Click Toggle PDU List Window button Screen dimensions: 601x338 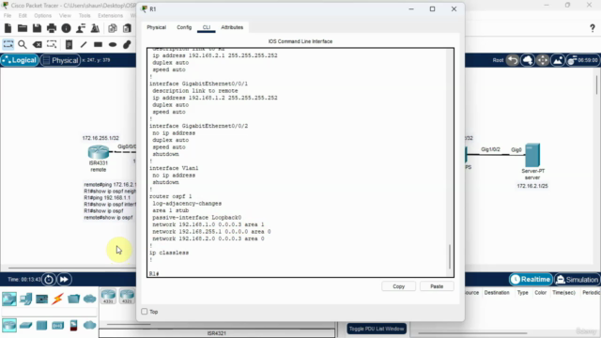coord(377,329)
